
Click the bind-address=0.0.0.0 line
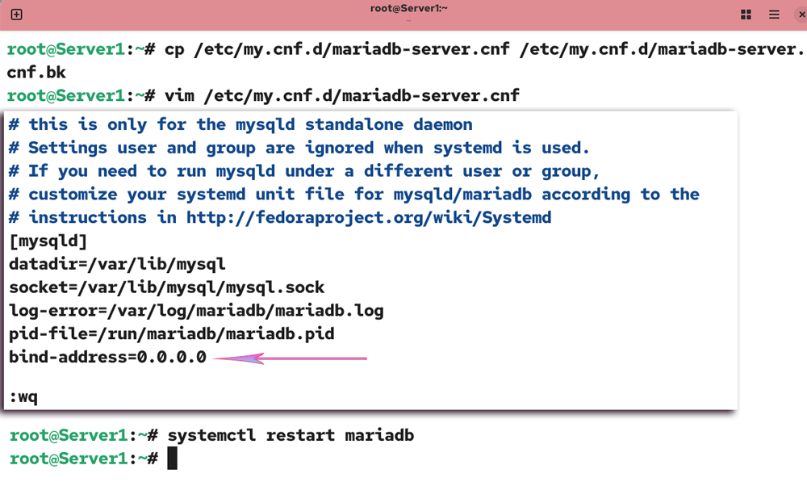click(x=107, y=357)
